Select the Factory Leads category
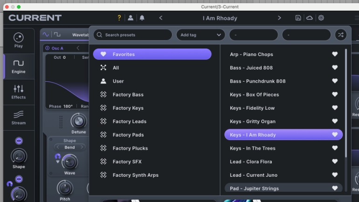 (152, 121)
